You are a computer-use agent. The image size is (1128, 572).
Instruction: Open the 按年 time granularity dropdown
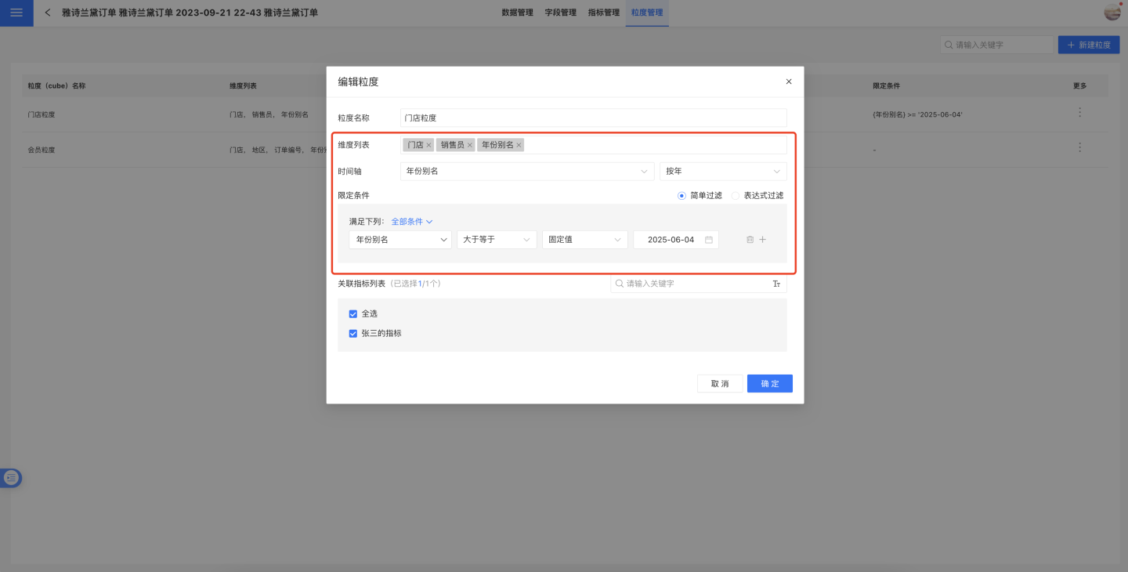[x=722, y=171]
